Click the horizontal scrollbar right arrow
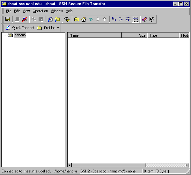 (x=187, y=165)
